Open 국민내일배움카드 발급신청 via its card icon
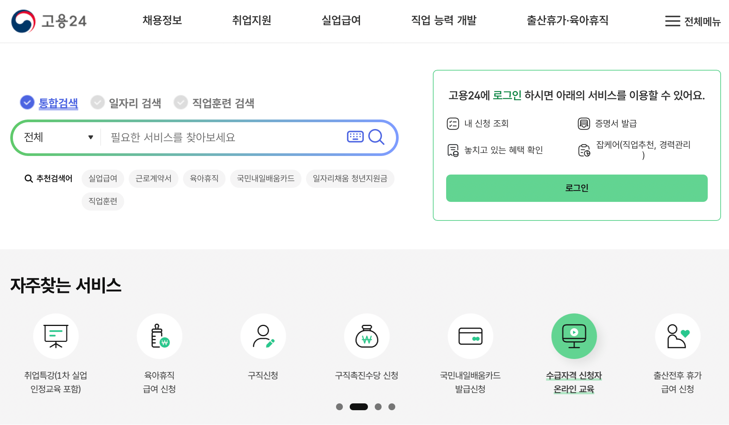 470,336
